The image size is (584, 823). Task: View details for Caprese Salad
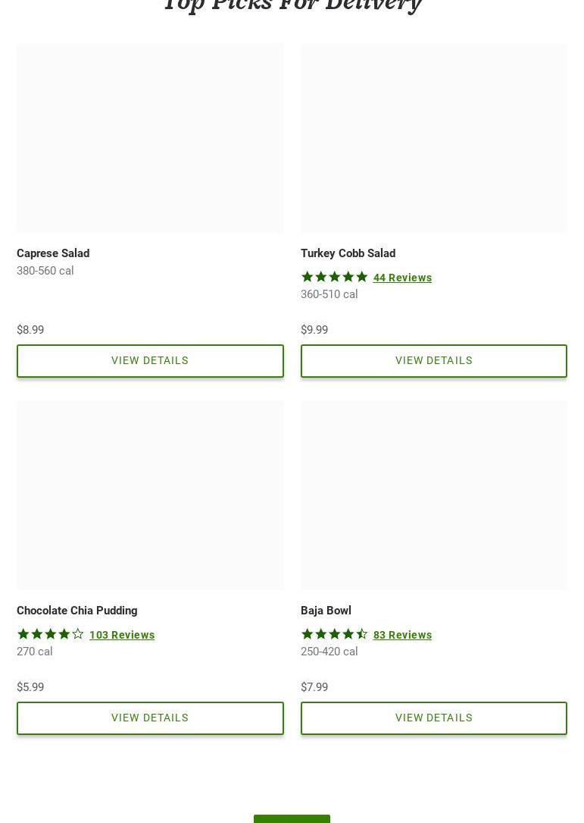pos(150,361)
